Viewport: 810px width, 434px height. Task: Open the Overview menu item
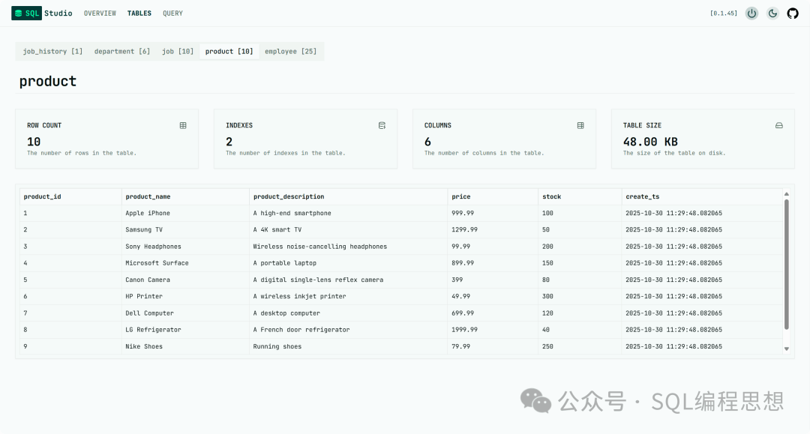pyautogui.click(x=100, y=13)
